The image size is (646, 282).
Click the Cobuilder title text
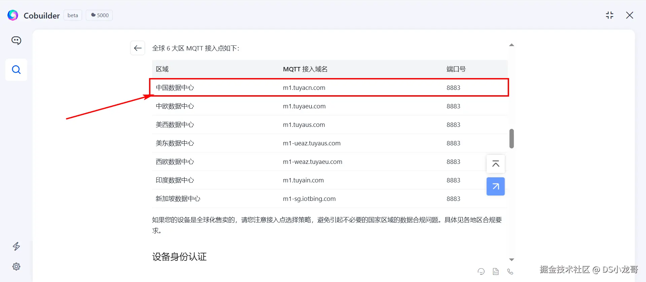(42, 15)
